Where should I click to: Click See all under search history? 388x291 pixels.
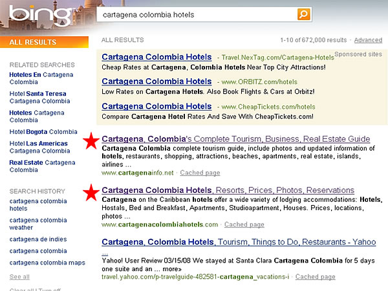(x=19, y=277)
